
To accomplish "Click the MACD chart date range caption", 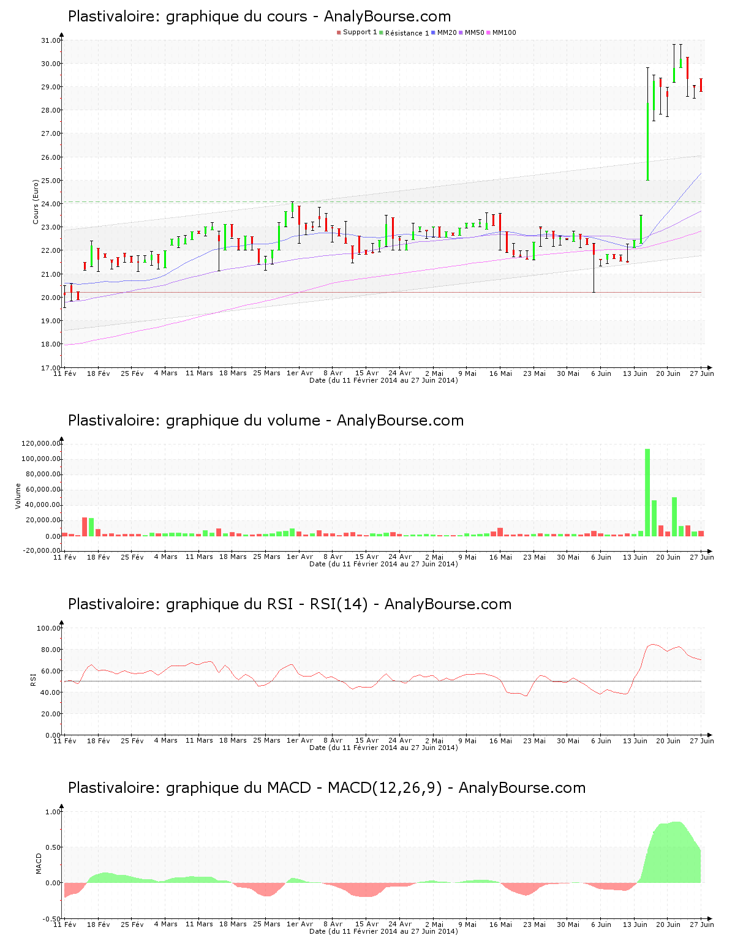I will pyautogui.click(x=383, y=931).
